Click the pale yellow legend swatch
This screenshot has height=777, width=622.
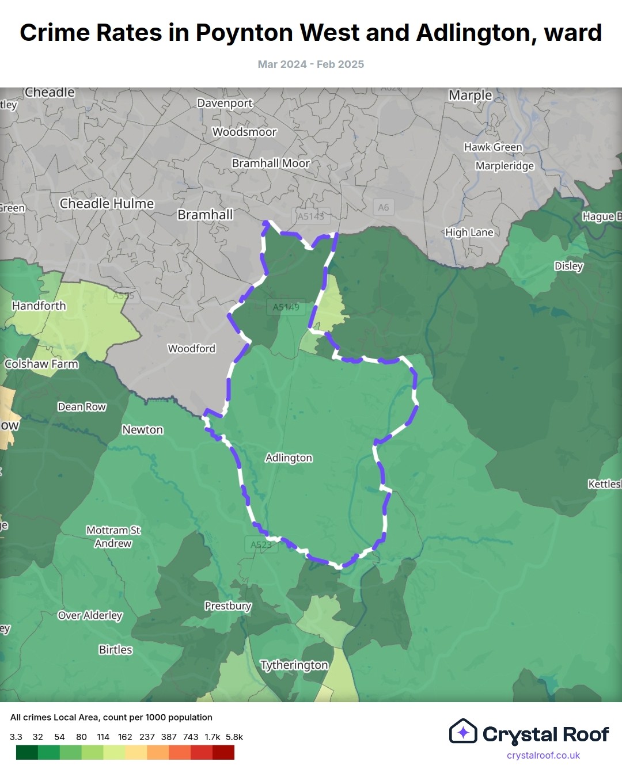[x=136, y=752]
